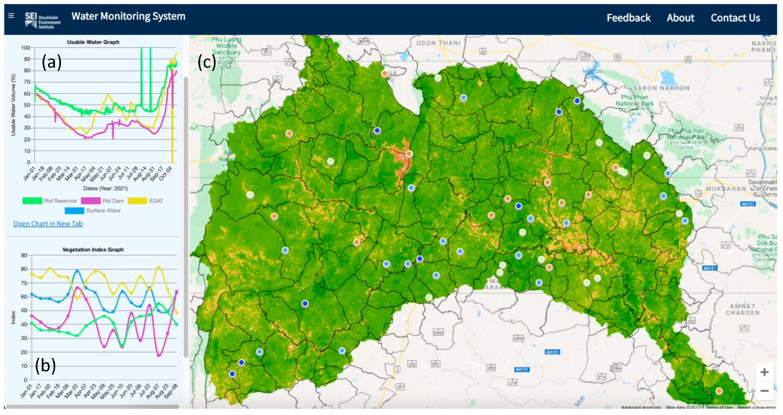Click the sidebar vertical scrollbar
This screenshot has height=415, width=783.
pos(186,213)
